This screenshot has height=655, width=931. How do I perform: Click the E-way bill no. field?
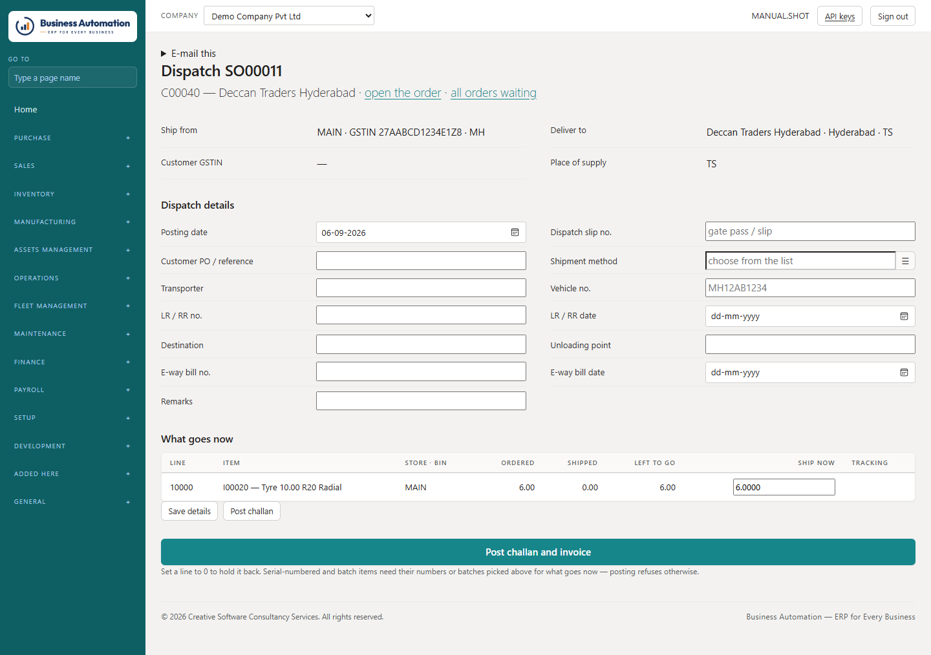[x=421, y=371]
